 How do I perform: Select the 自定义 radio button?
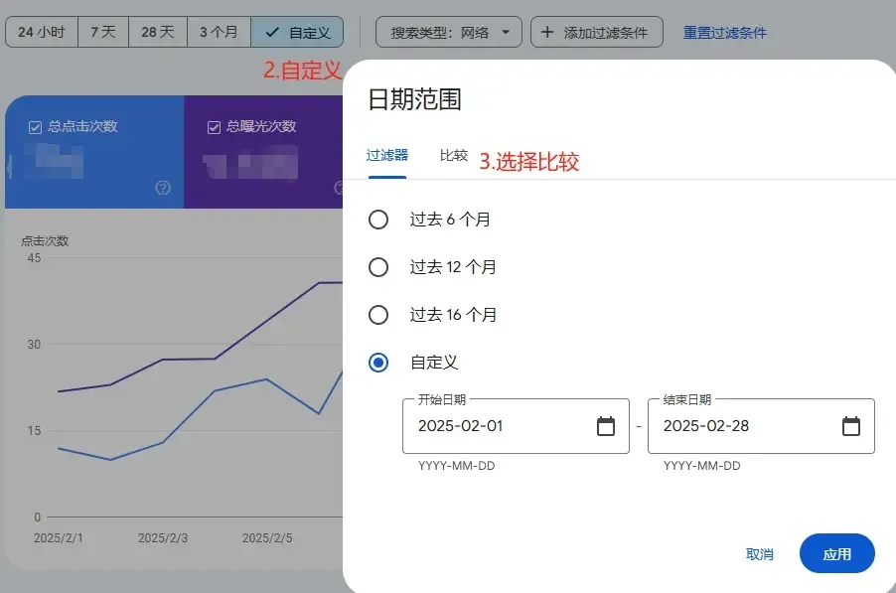(377, 363)
